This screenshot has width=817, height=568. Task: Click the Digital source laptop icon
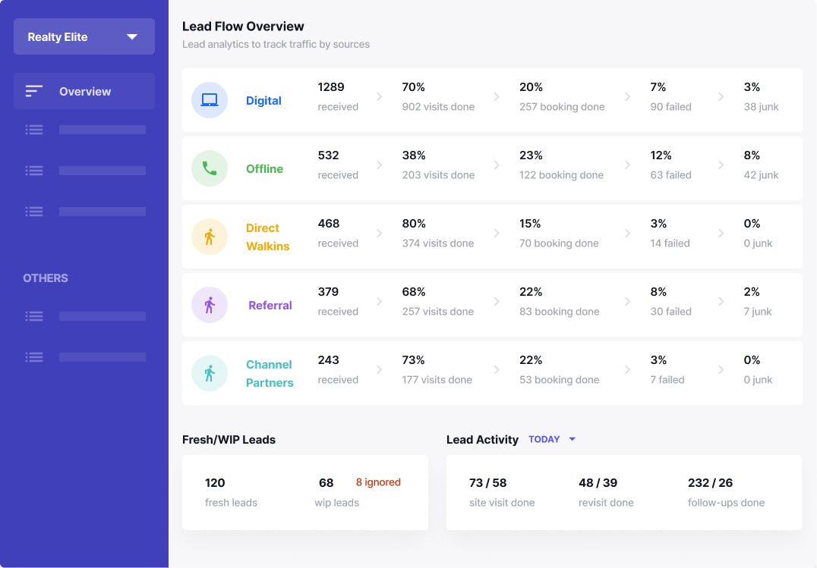210,99
